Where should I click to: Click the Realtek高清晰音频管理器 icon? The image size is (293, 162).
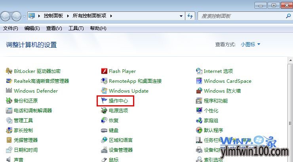click(10, 81)
